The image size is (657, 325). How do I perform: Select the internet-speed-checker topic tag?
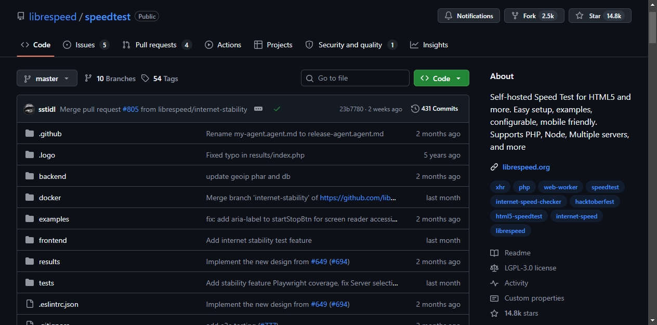point(529,202)
